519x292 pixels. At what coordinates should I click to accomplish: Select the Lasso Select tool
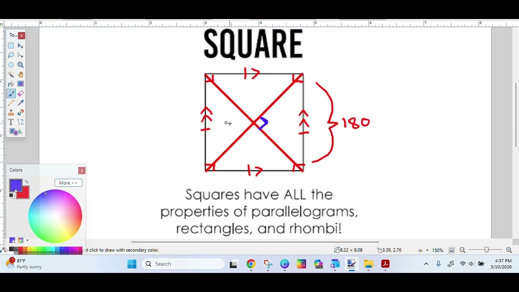(11, 55)
